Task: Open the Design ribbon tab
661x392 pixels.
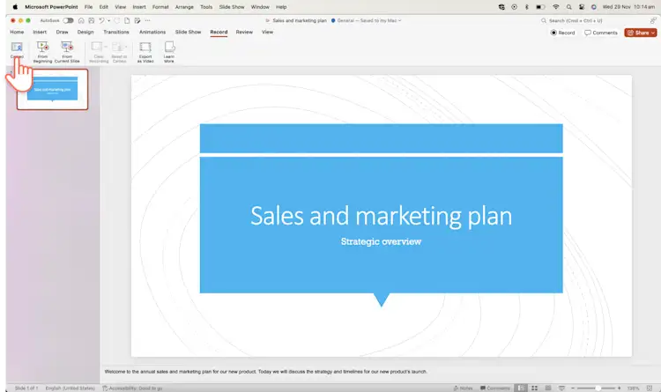Action: (x=85, y=32)
